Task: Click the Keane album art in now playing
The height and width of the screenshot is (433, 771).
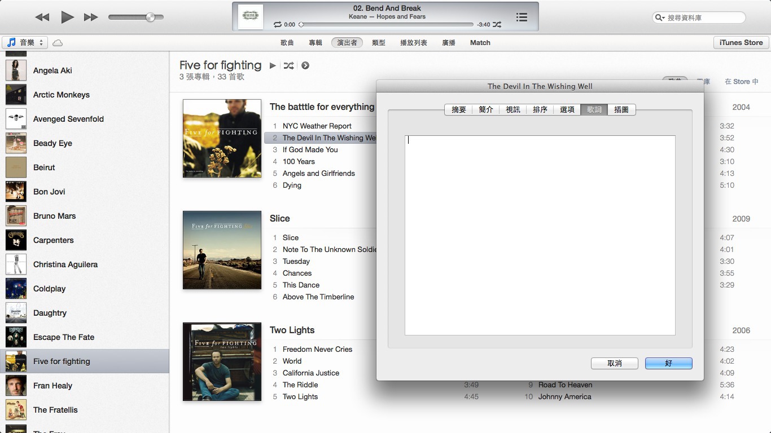Action: (x=251, y=17)
